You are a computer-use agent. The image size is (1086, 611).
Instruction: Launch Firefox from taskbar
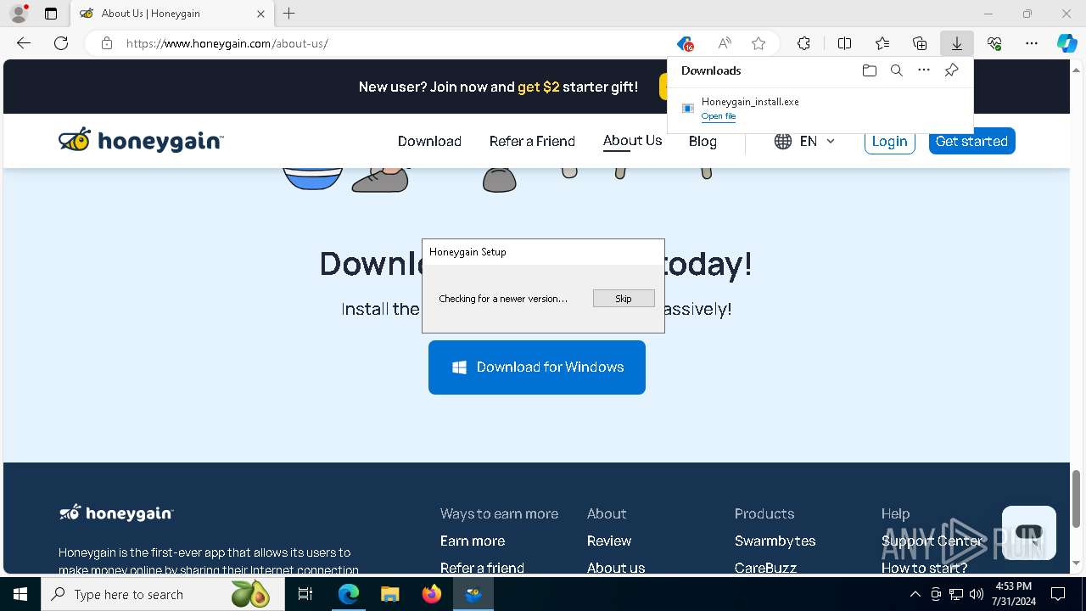(x=432, y=594)
